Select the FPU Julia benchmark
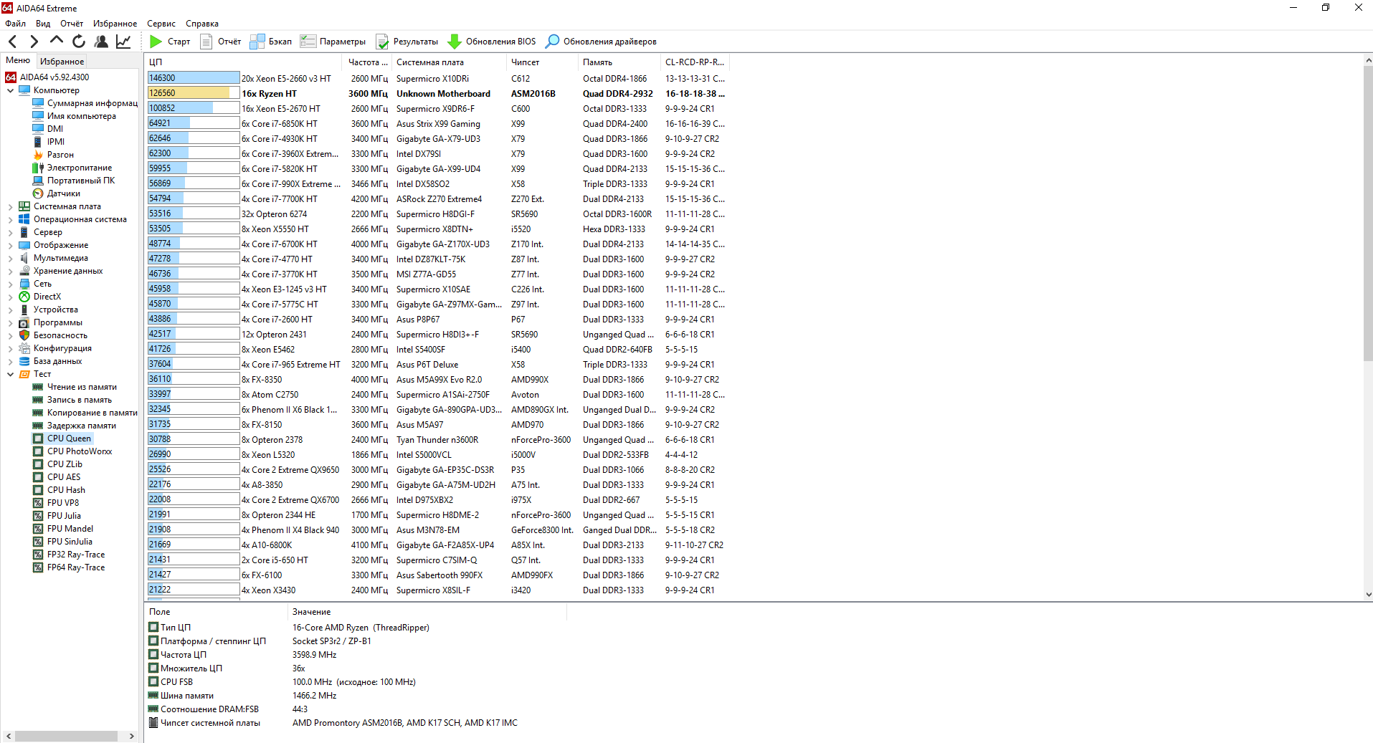 click(x=64, y=516)
